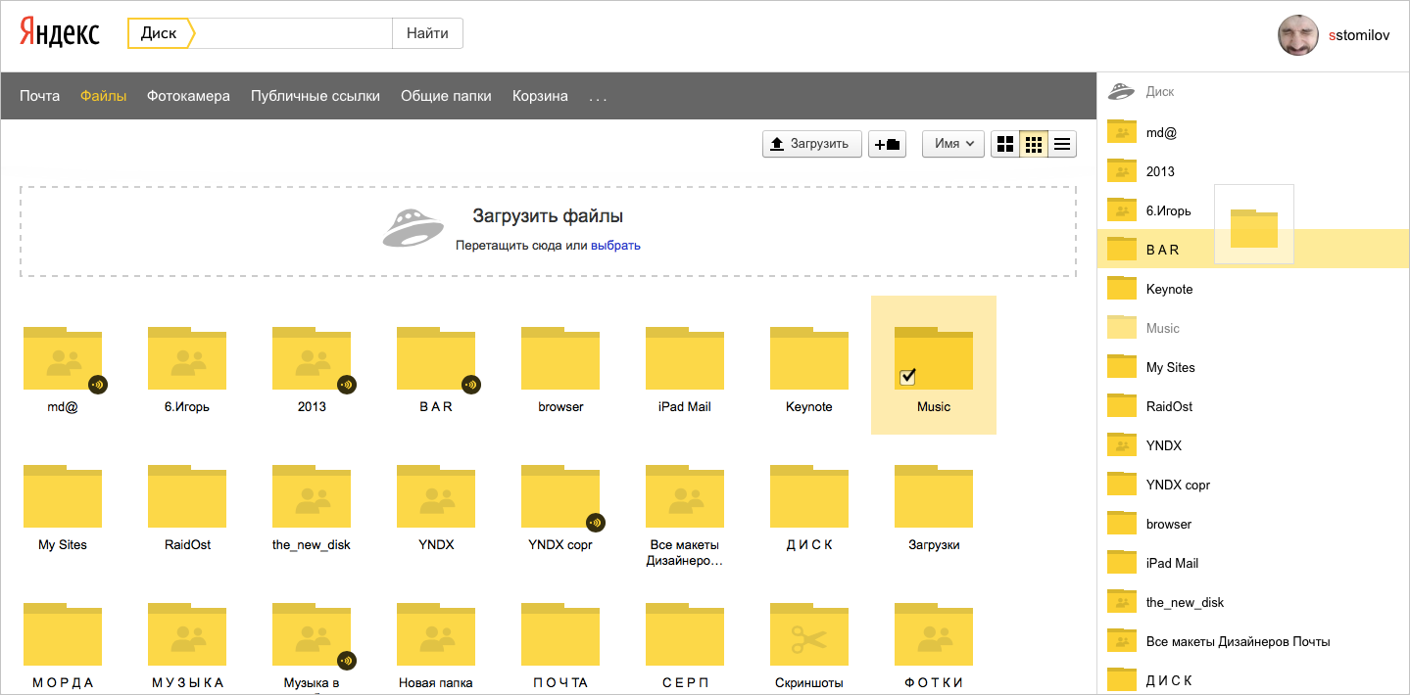The width and height of the screenshot is (1410, 695).
Task: Select Д И С К in the sidebar tree
Action: tap(1253, 678)
